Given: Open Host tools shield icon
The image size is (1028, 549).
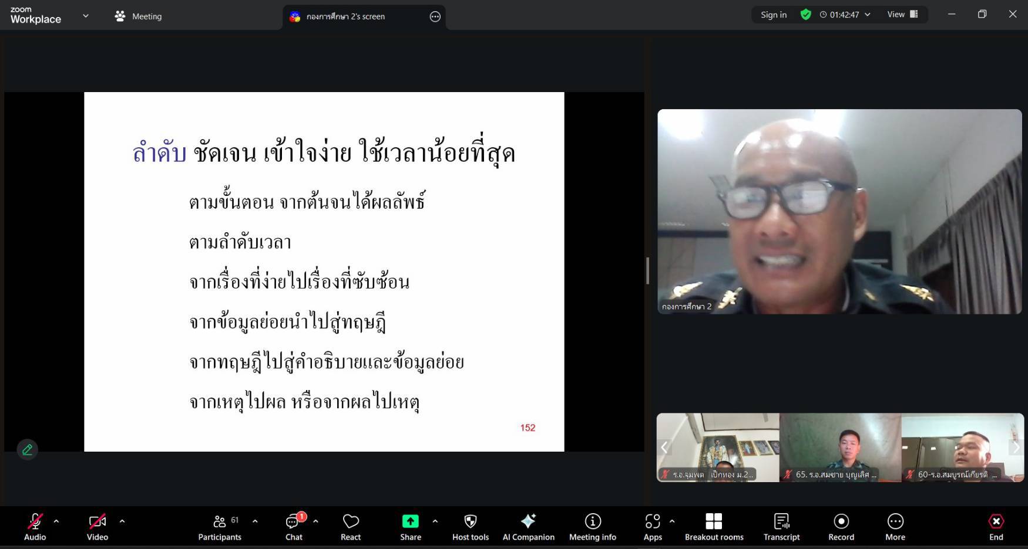Looking at the screenshot, I should pyautogui.click(x=471, y=527).
